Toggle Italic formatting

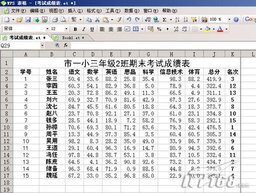(x=83, y=29)
